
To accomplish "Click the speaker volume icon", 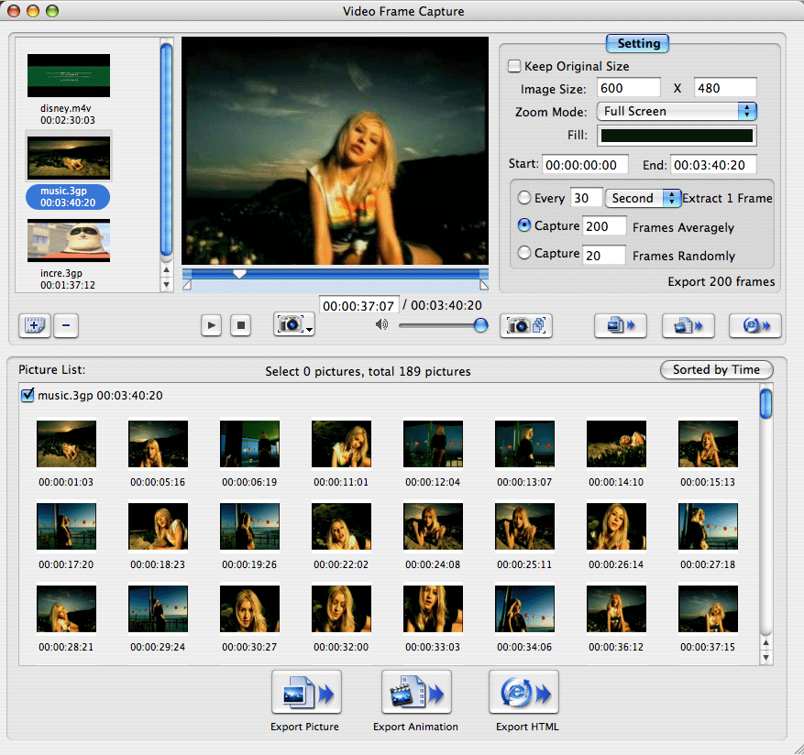I will [x=380, y=325].
